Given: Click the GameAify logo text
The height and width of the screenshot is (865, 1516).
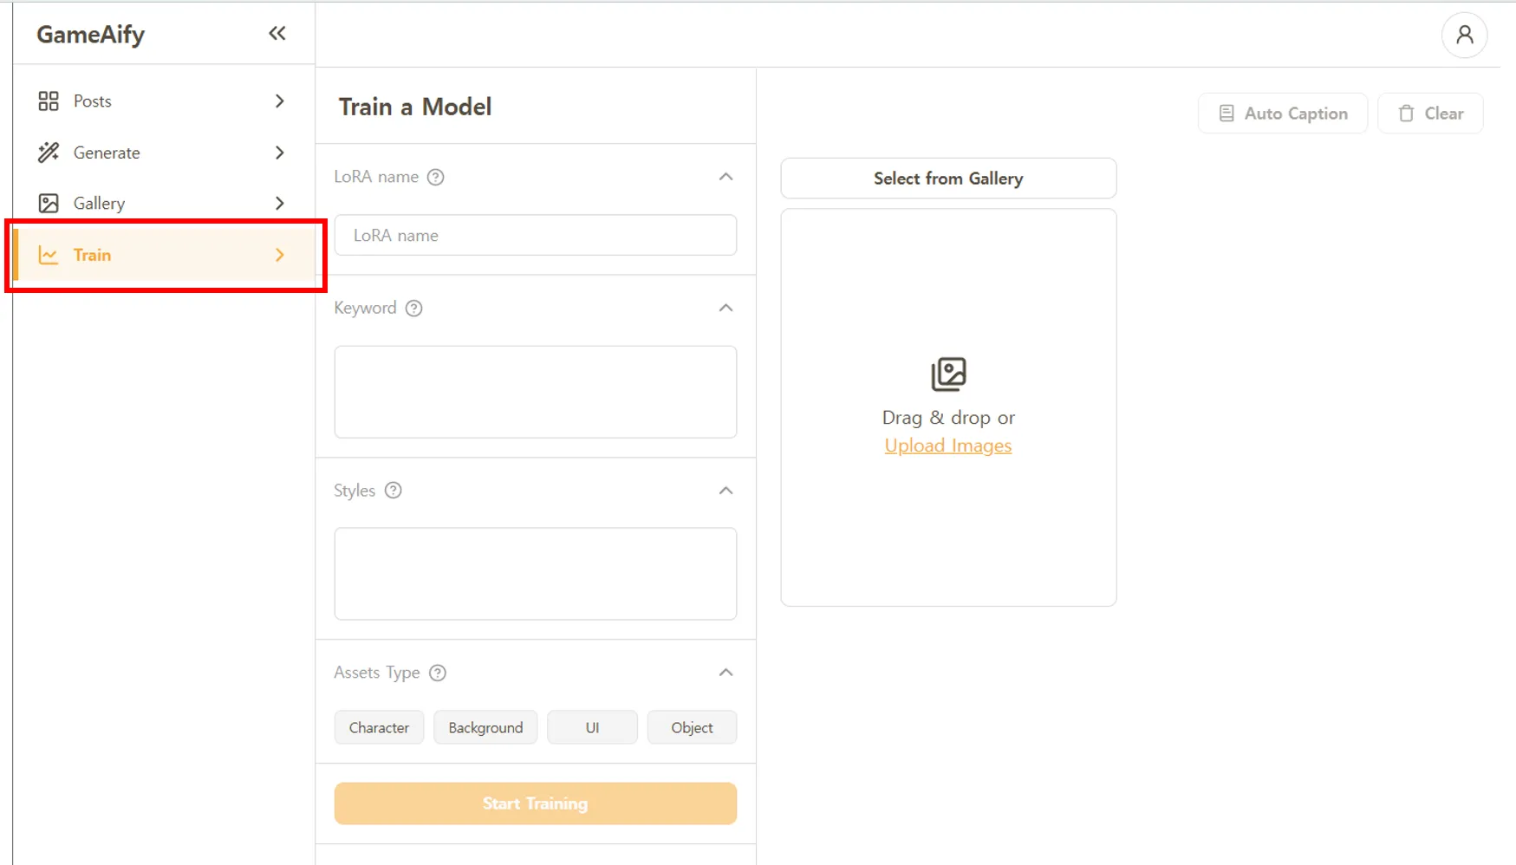Looking at the screenshot, I should point(90,35).
